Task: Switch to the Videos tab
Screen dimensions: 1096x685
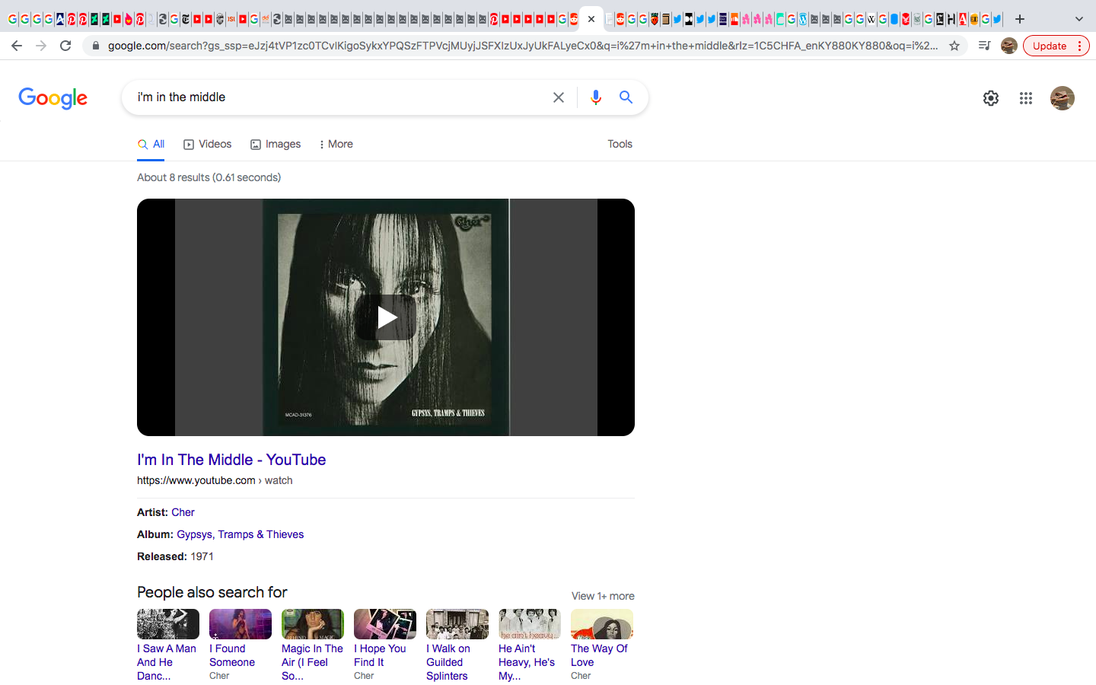Action: click(207, 144)
